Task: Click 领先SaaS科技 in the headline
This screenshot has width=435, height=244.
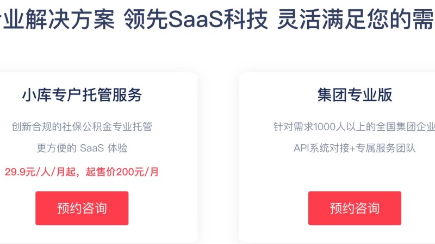Action: [x=196, y=20]
